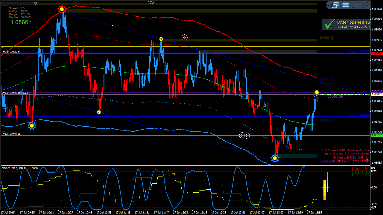Click the right circled blue signal marker

click(247, 136)
